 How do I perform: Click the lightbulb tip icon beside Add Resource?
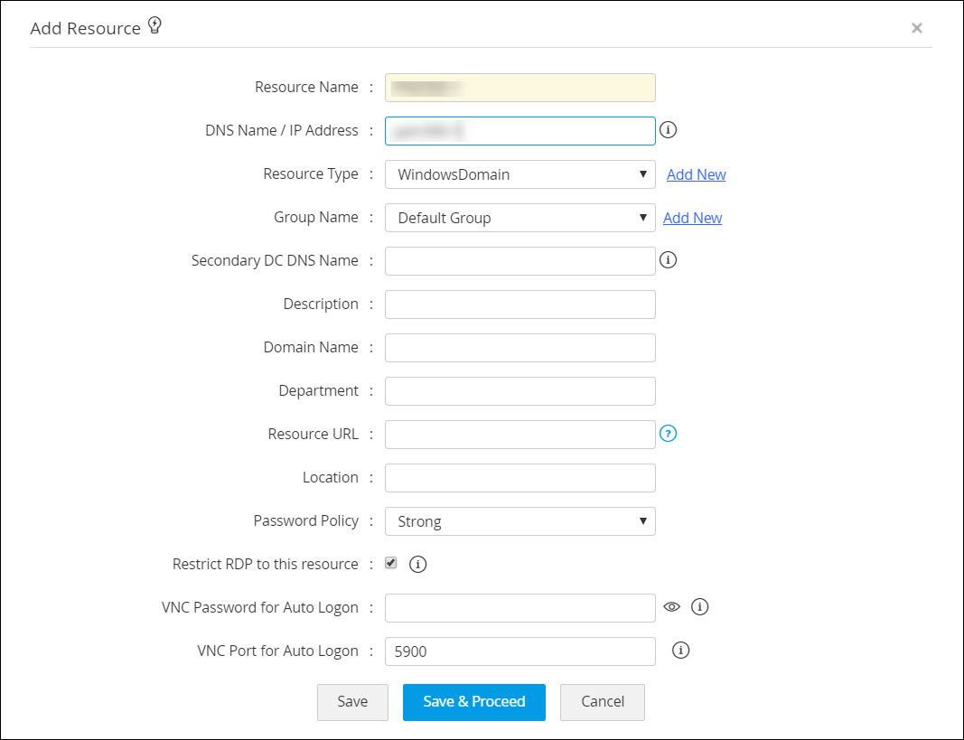pyautogui.click(x=154, y=26)
